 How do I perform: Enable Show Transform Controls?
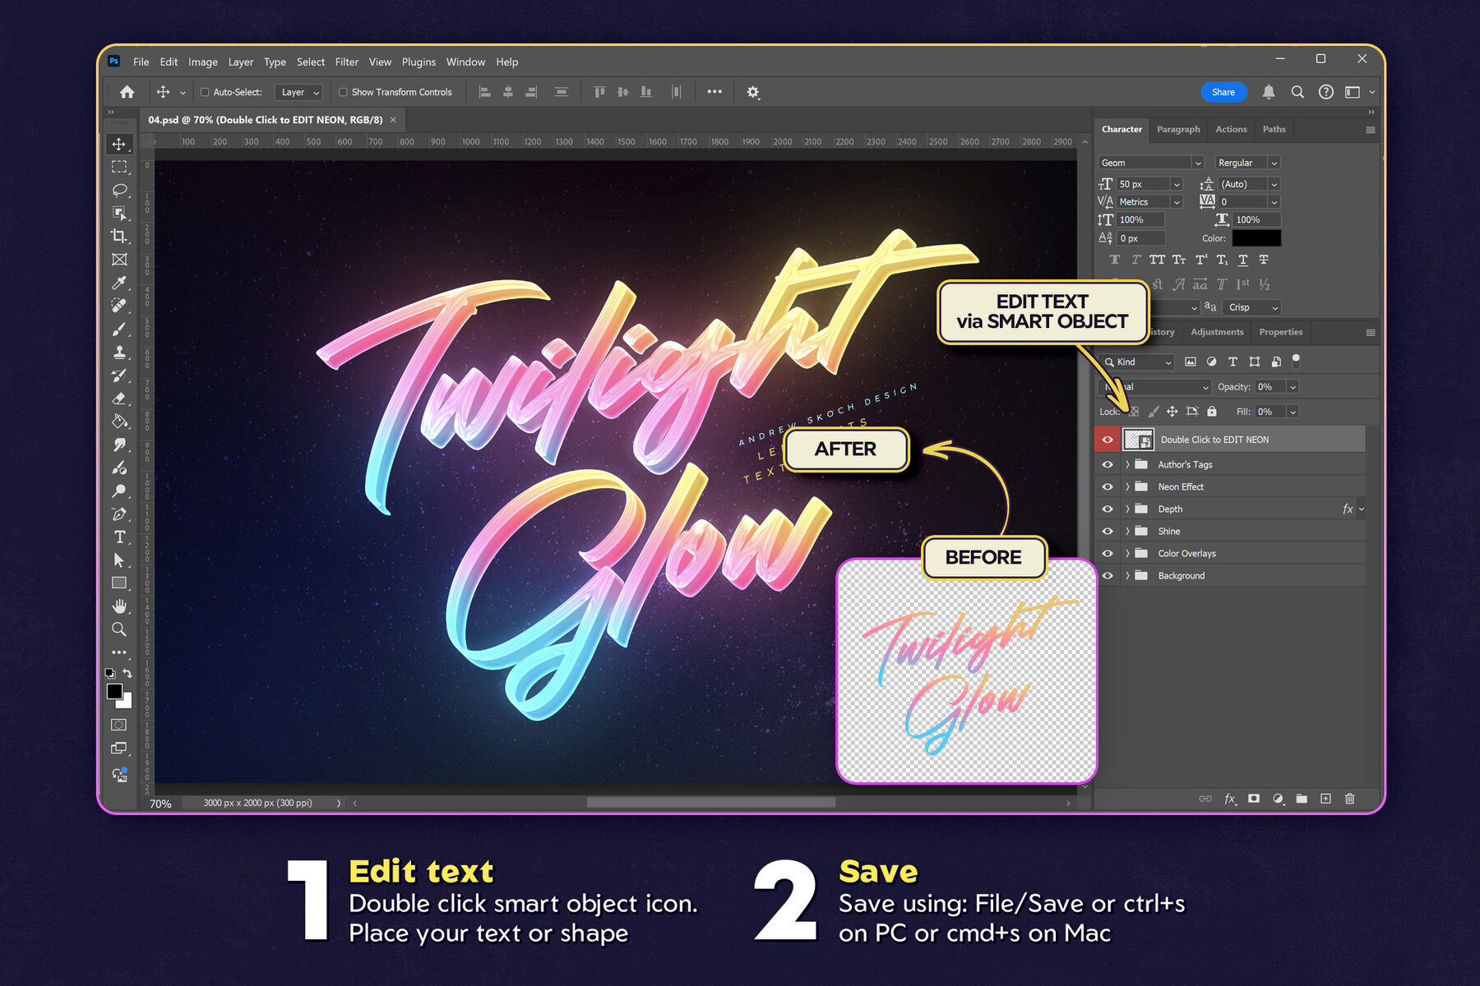pos(343,92)
